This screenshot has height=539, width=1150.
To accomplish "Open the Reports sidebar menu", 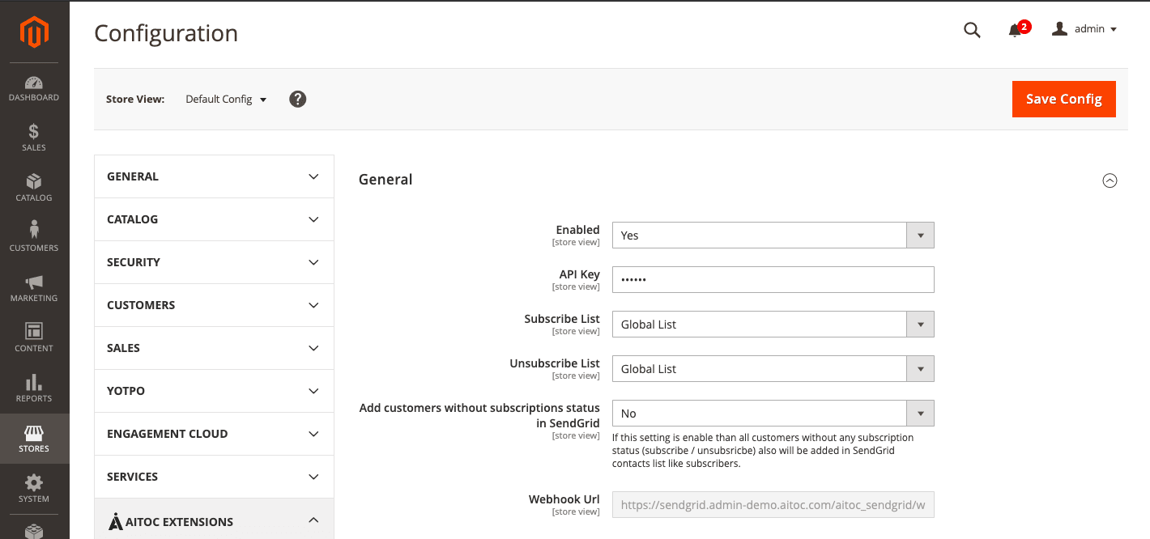I will point(34,389).
